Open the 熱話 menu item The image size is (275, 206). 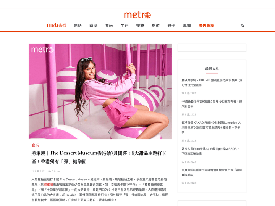(78, 26)
